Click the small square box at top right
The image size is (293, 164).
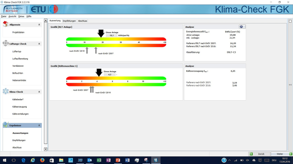click(x=290, y=21)
